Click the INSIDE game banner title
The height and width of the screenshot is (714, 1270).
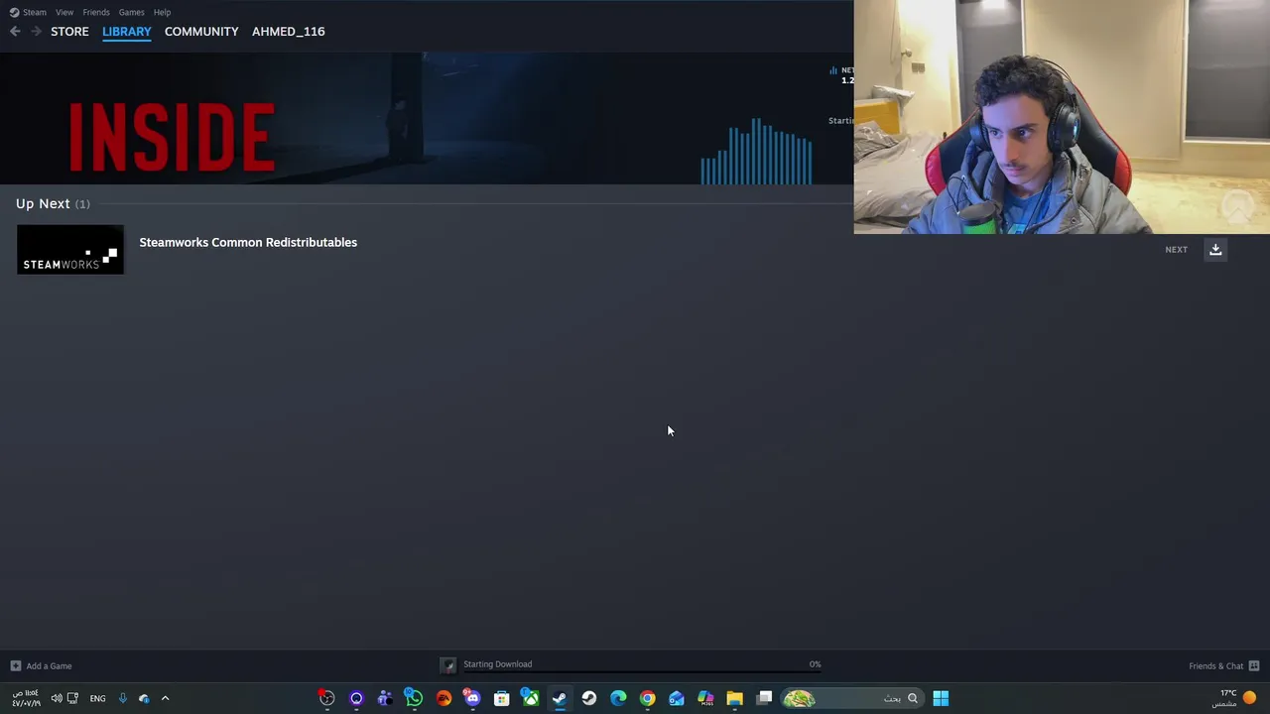172,137
